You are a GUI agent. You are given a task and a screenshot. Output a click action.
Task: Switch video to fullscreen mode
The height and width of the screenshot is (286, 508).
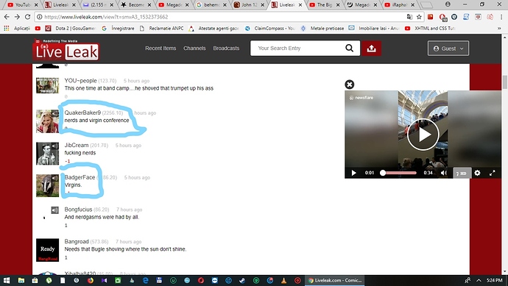click(x=492, y=173)
